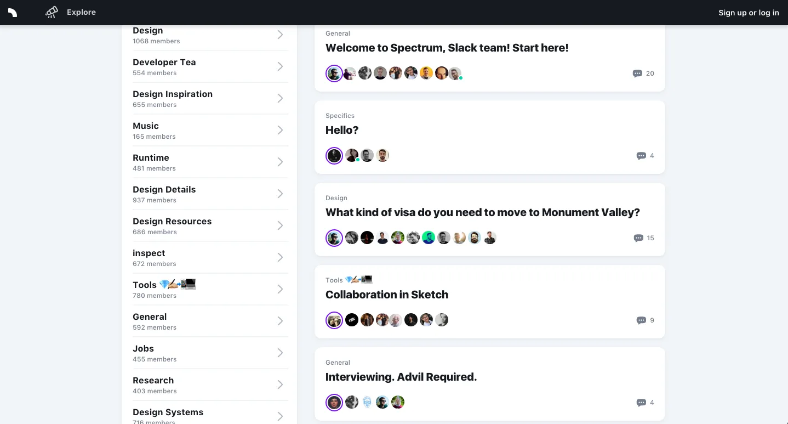The height and width of the screenshot is (424, 788).
Task: Click comment icon on Interviewing thread
Action: [x=641, y=403]
